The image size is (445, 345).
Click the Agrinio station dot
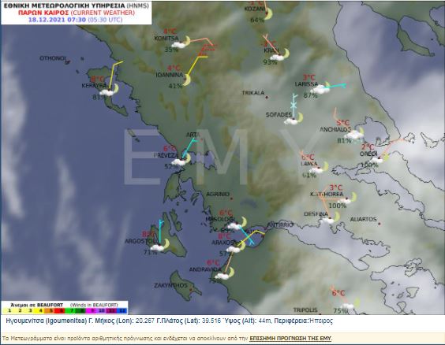click(232, 198)
